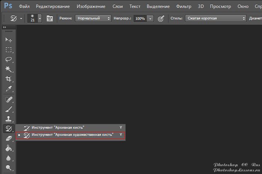Open the Слои menu
The image size is (262, 174).
[x=118, y=6]
